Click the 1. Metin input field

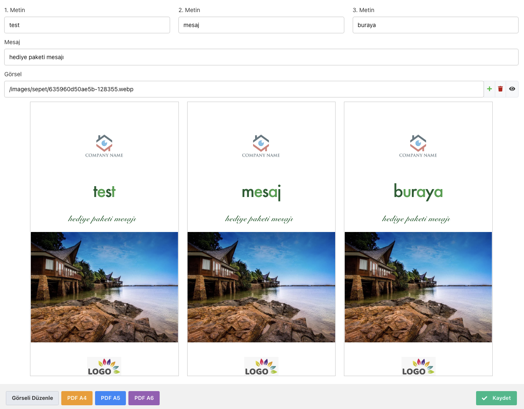click(87, 25)
